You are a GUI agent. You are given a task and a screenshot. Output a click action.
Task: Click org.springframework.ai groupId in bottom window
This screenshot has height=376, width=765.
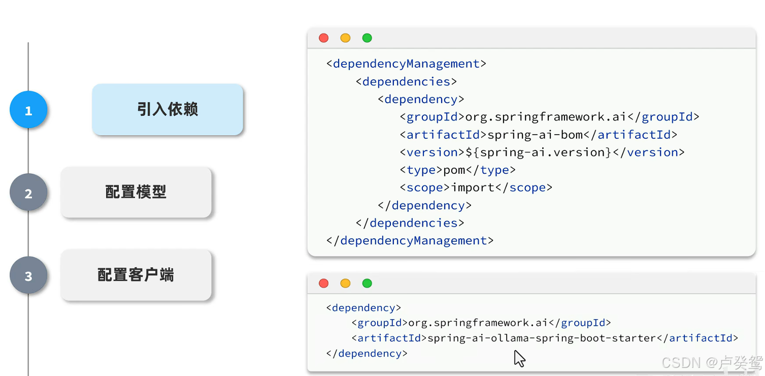click(x=478, y=323)
